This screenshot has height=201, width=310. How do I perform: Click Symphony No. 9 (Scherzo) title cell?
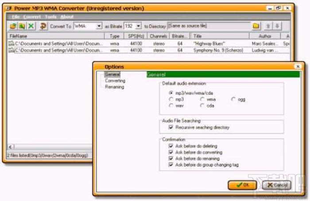[218, 50]
